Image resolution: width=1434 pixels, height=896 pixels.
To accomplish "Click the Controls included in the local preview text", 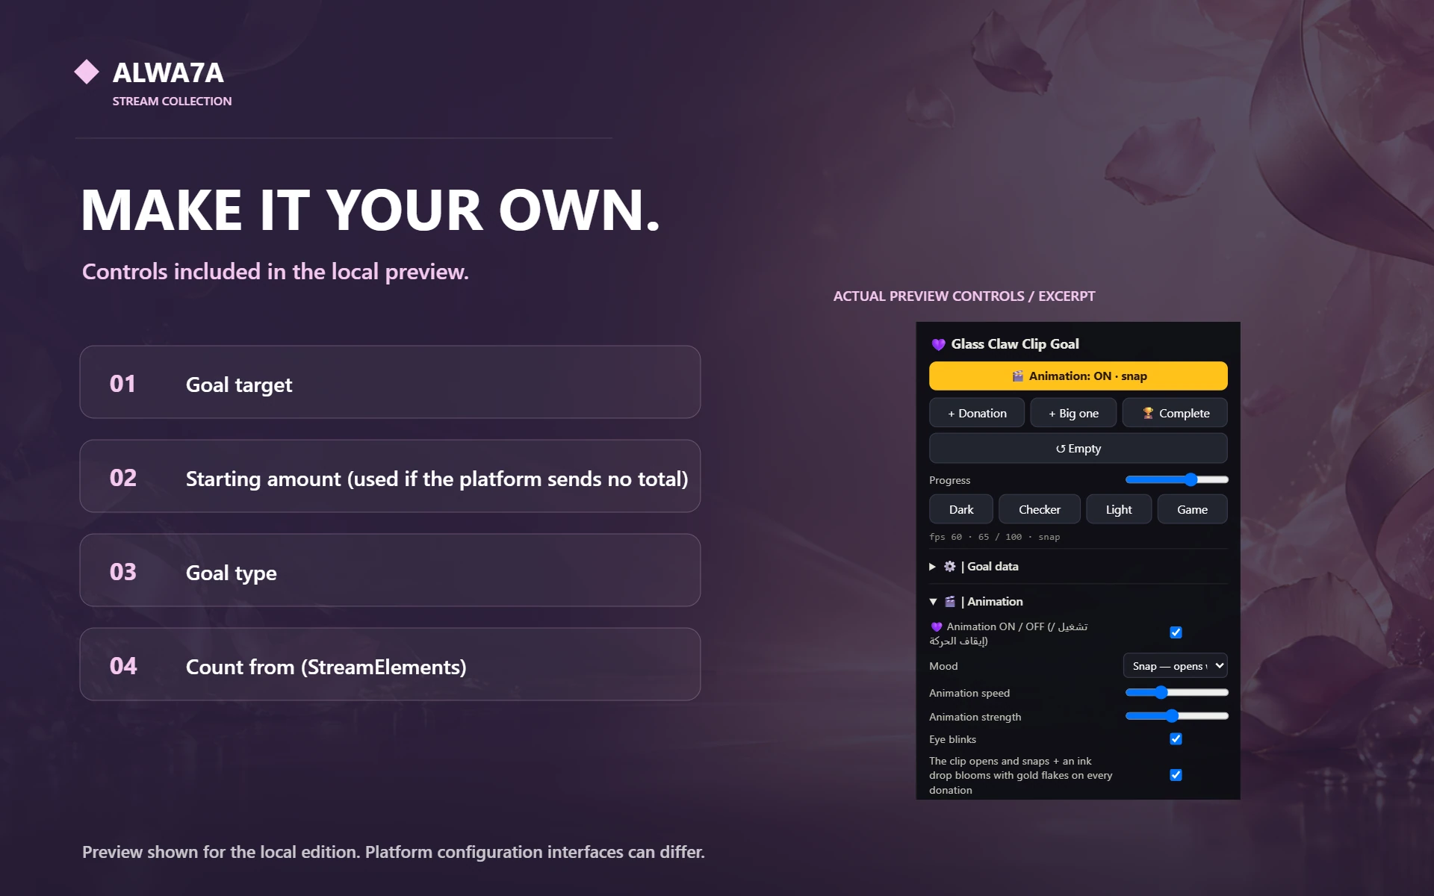I will (276, 272).
